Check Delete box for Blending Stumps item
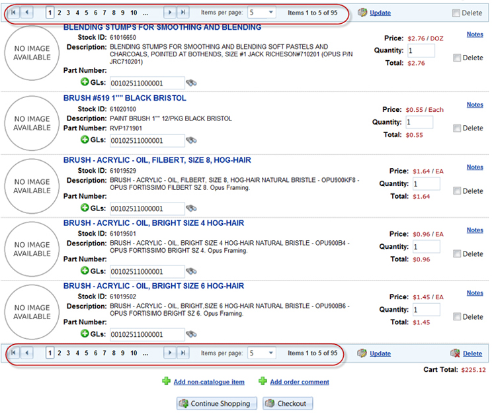The image size is (492, 413). (x=457, y=58)
